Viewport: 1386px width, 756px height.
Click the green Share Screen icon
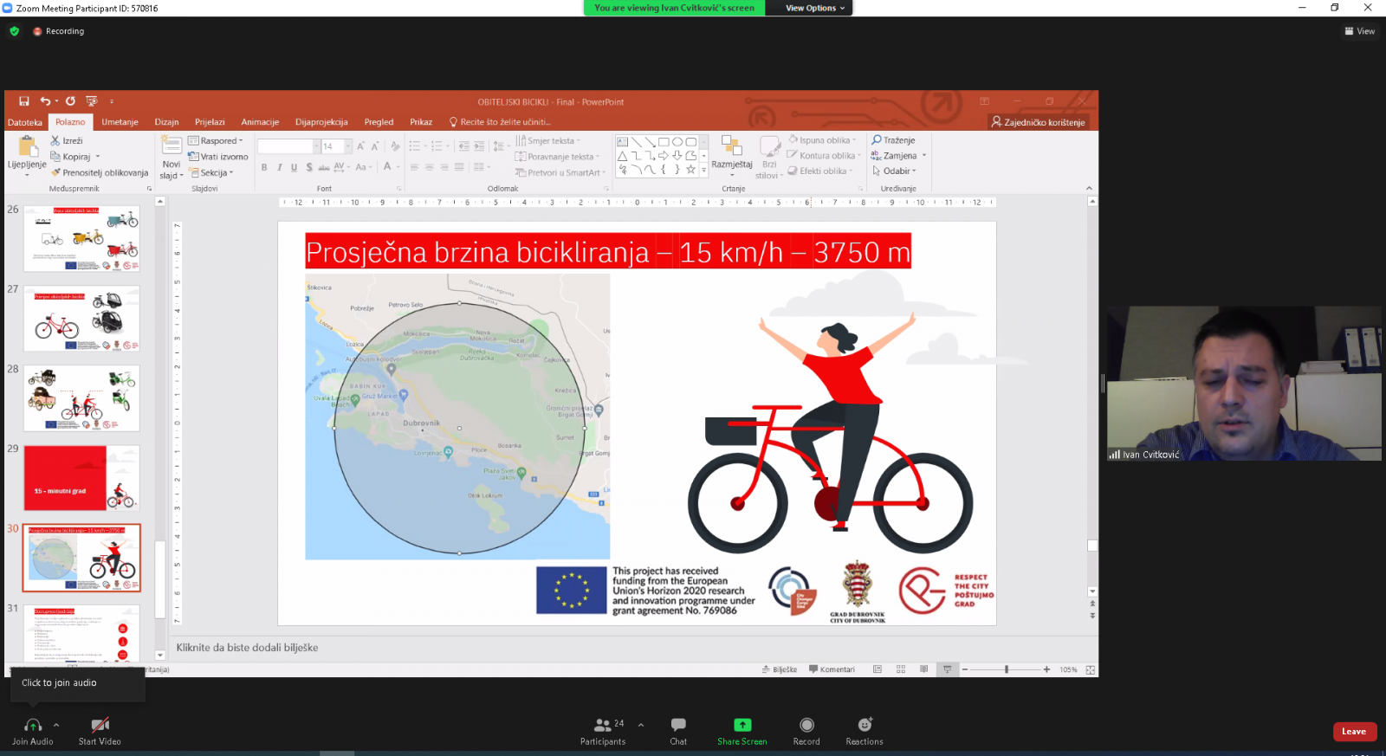[x=742, y=725]
